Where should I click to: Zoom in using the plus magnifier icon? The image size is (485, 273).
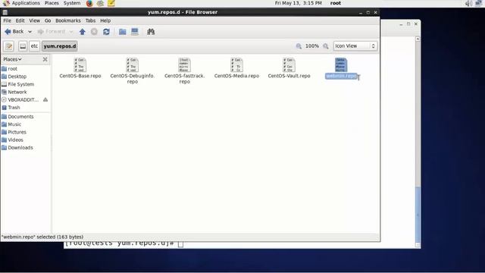(326, 46)
